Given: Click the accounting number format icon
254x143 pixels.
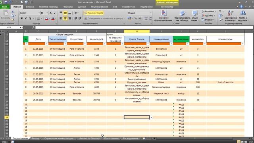Looking at the screenshot, I should 129,19.
